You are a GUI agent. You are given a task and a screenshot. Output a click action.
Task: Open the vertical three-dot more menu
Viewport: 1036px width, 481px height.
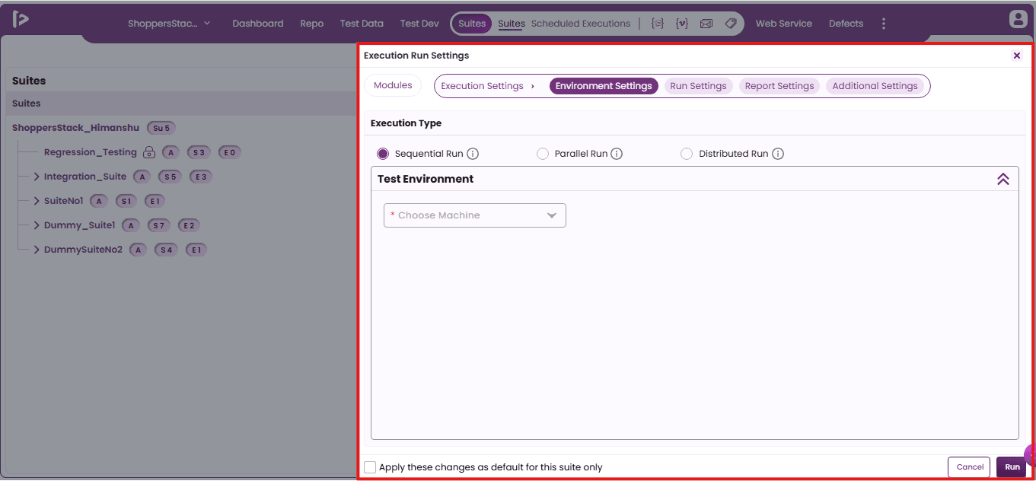point(884,24)
